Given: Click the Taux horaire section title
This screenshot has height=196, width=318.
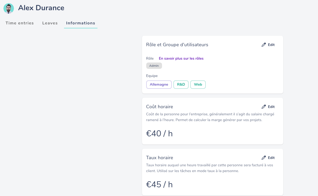Looking at the screenshot, I should point(160,158).
